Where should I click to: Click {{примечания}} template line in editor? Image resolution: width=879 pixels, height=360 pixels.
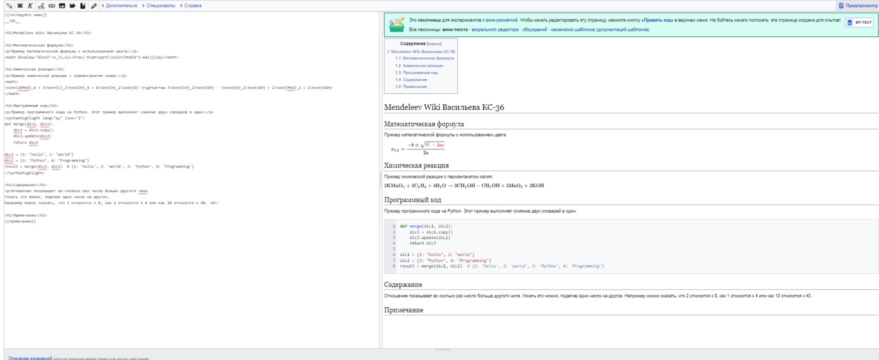(x=20, y=221)
